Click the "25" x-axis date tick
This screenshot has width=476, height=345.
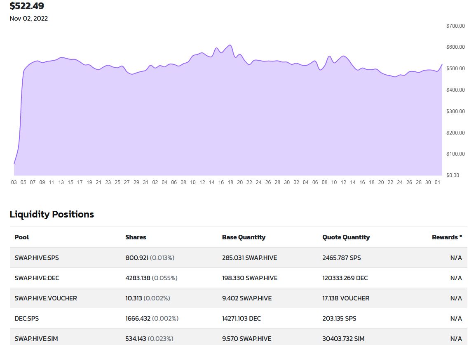117,182
